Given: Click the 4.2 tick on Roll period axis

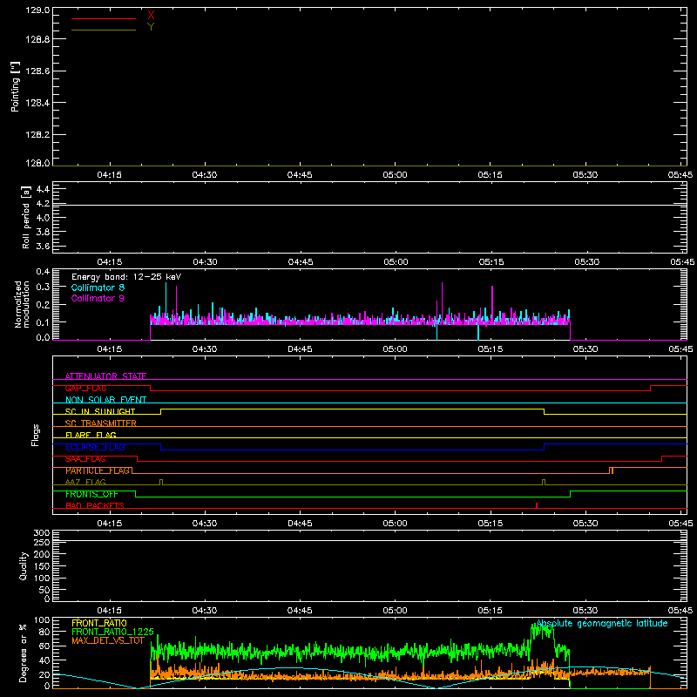Looking at the screenshot, I should (x=43, y=203).
